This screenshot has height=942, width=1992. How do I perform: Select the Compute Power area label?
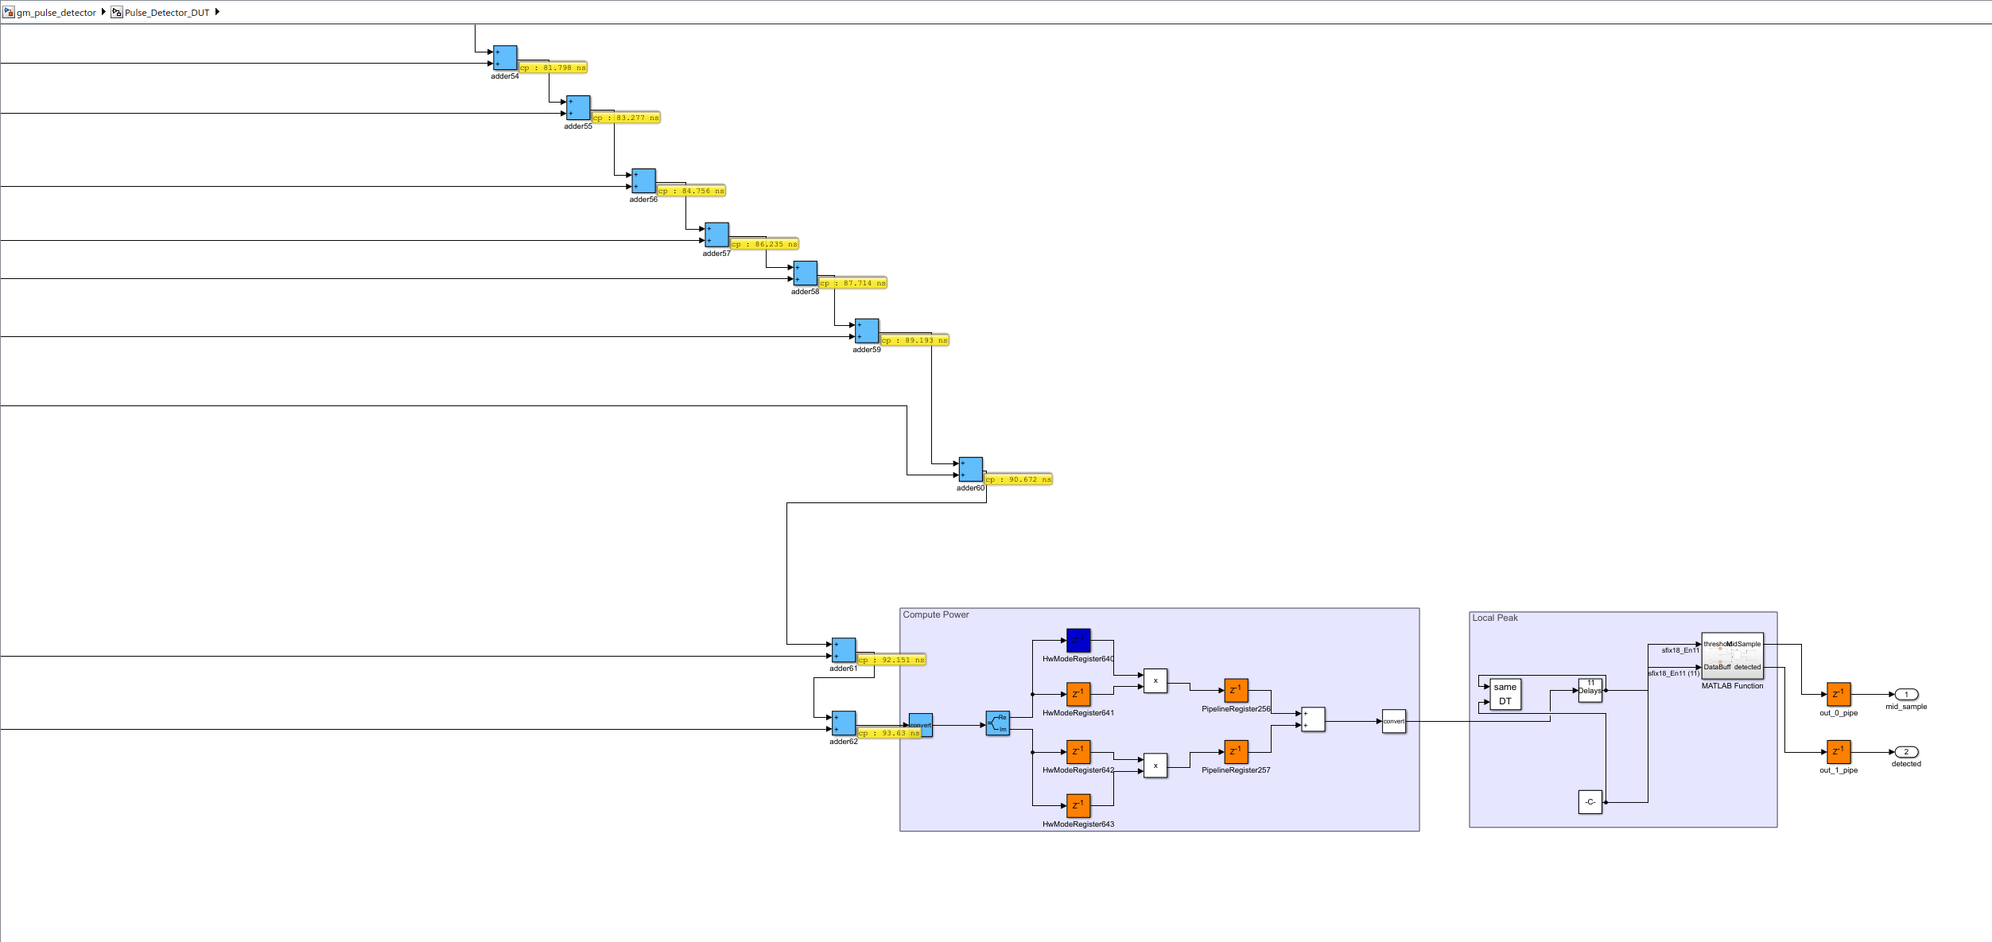(935, 615)
